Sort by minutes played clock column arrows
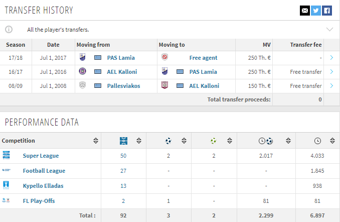 [332, 141]
